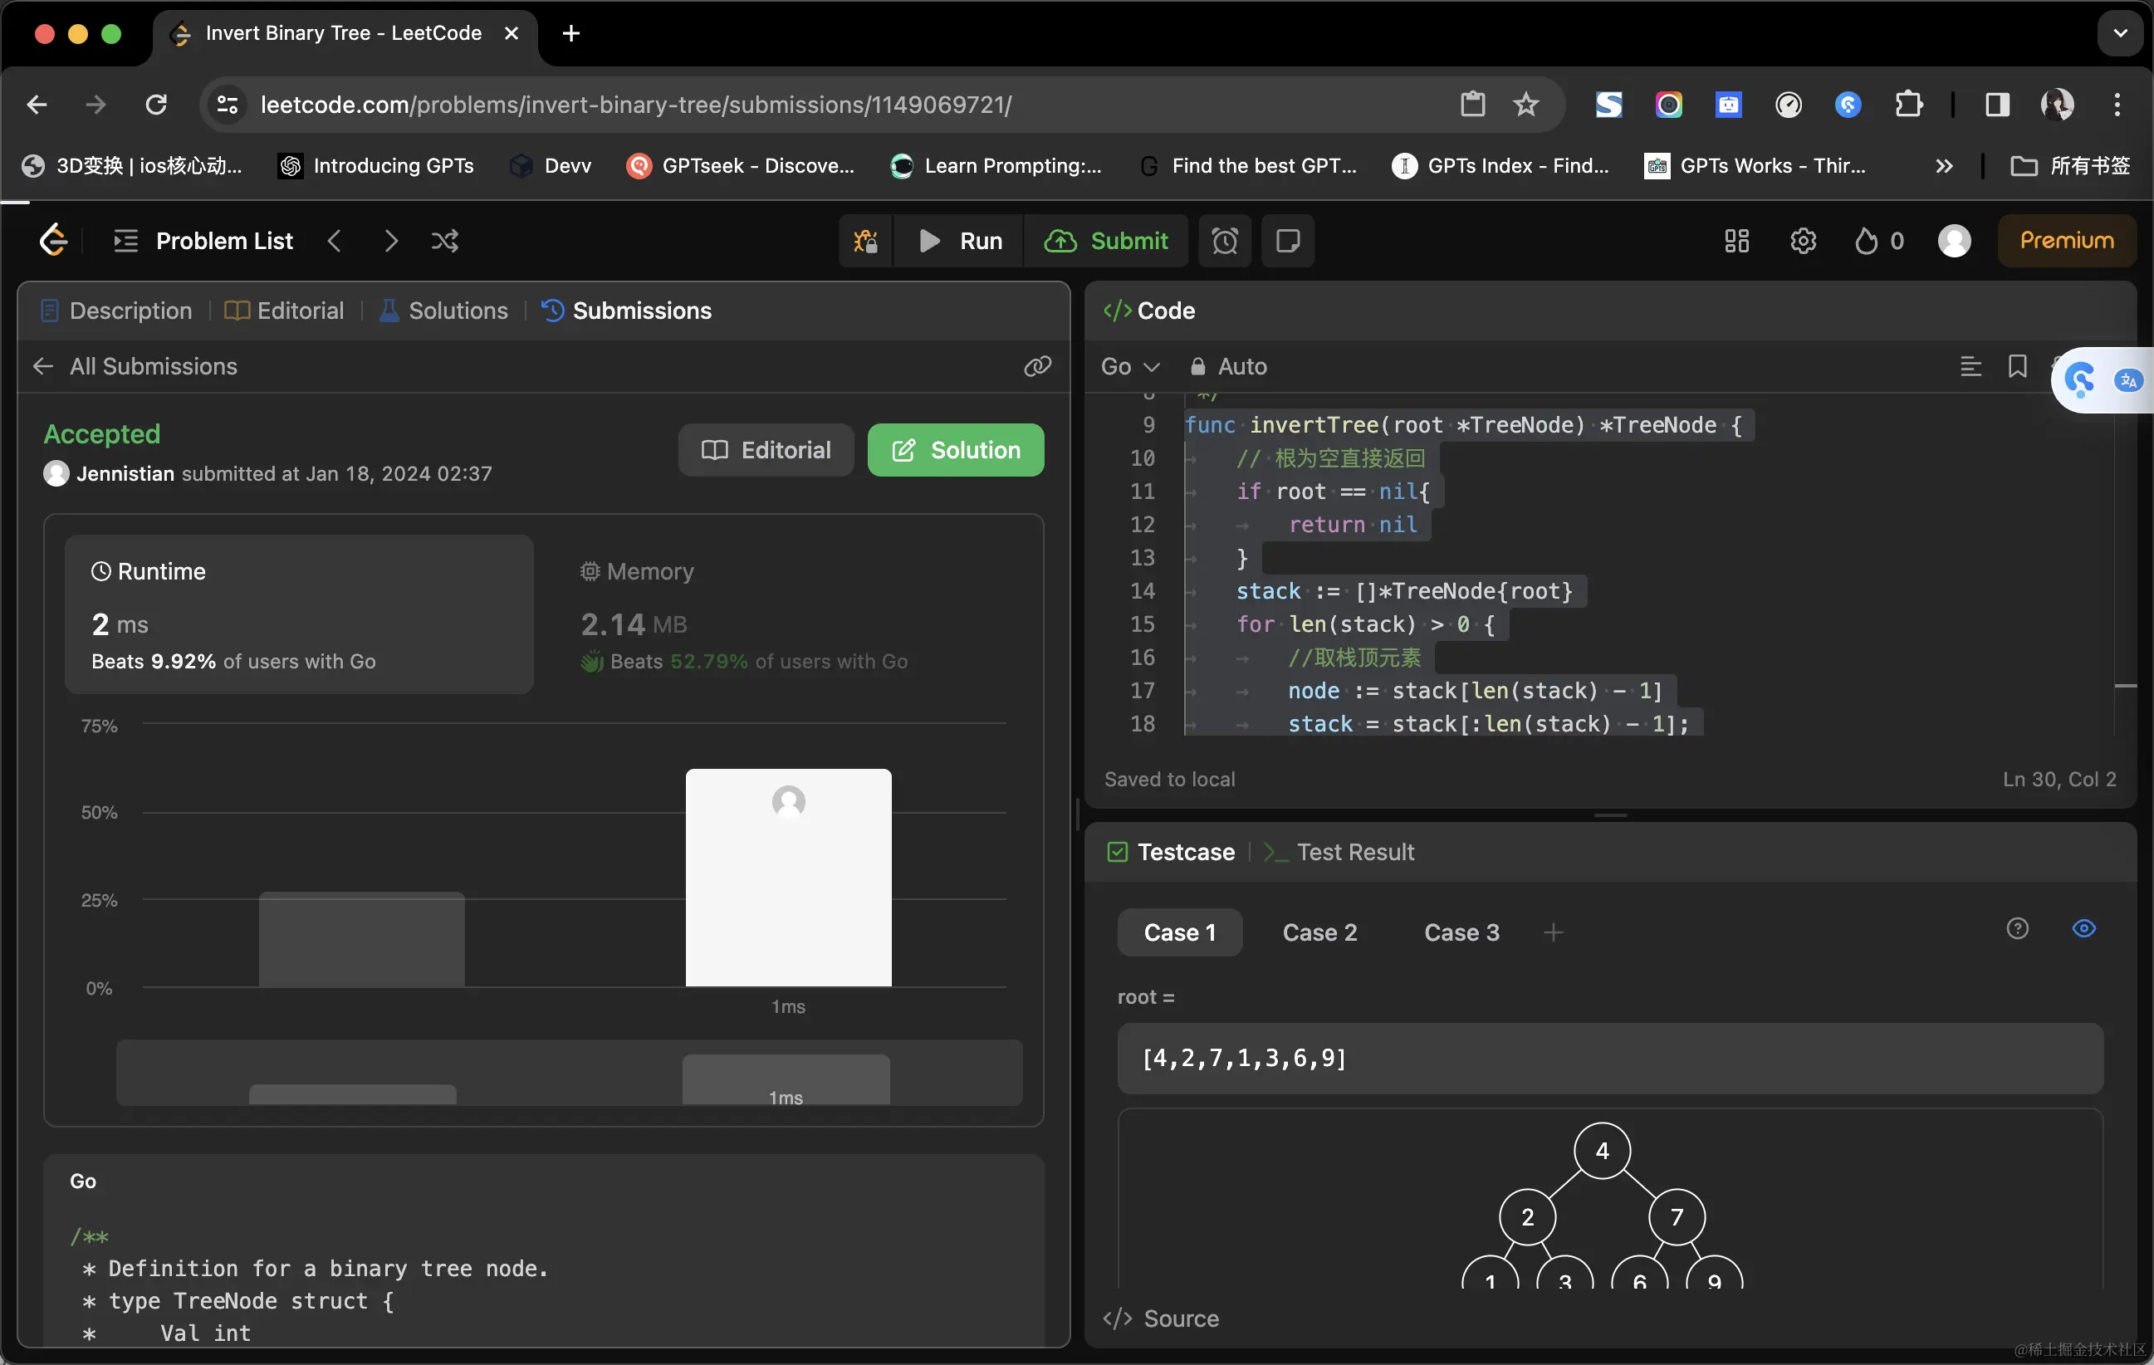Click the timer alarm clock icon
Image resolution: width=2154 pixels, height=1365 pixels.
click(x=1224, y=241)
